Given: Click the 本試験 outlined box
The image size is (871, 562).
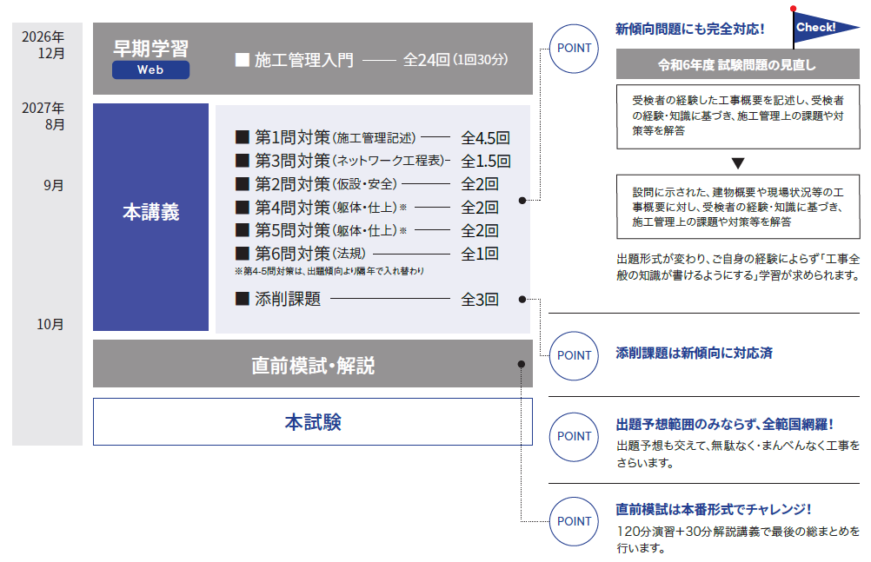Looking at the screenshot, I should [313, 421].
